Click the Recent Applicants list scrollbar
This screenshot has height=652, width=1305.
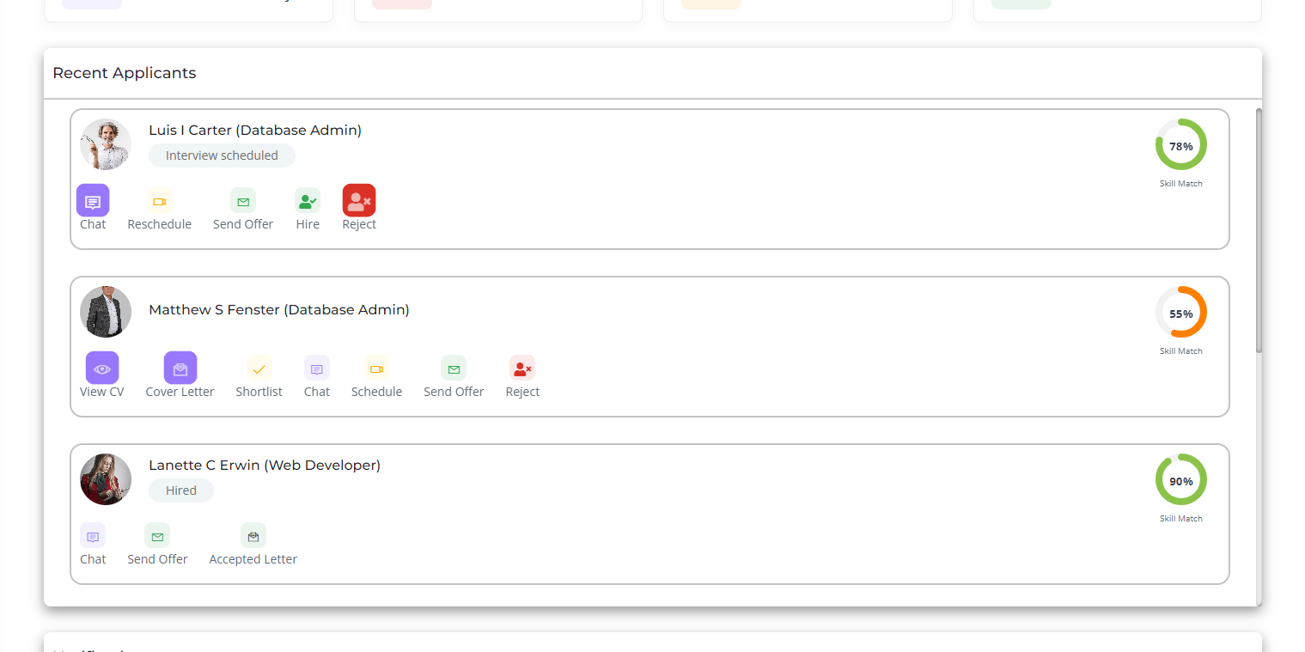(1259, 232)
